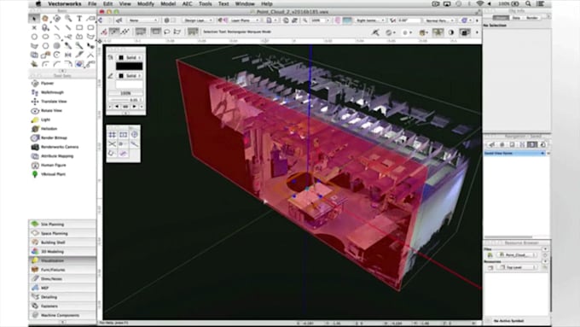Open the MEP tool set

click(x=62, y=288)
